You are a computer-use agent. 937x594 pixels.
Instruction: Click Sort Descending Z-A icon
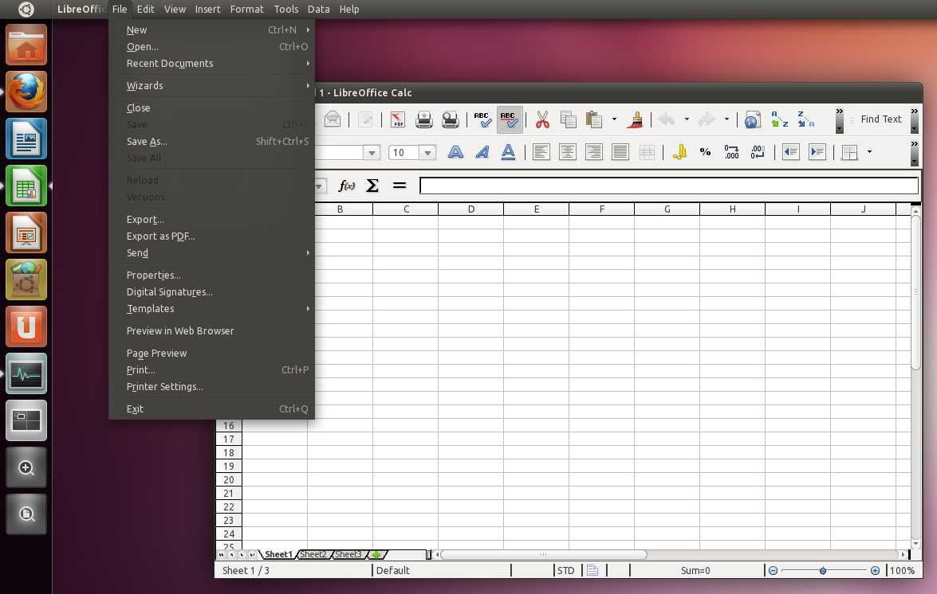(x=805, y=120)
